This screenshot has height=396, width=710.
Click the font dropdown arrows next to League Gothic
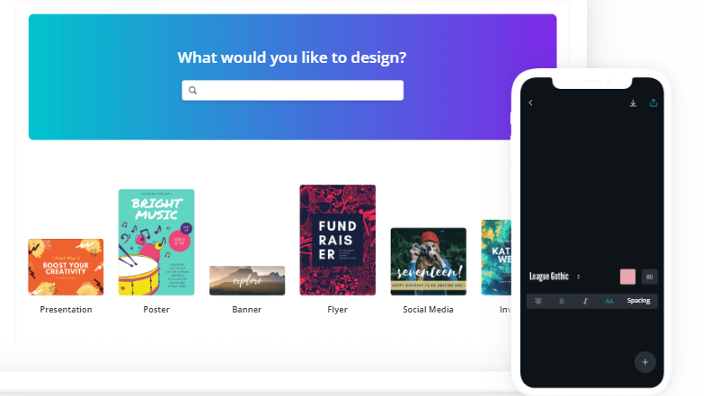point(578,277)
